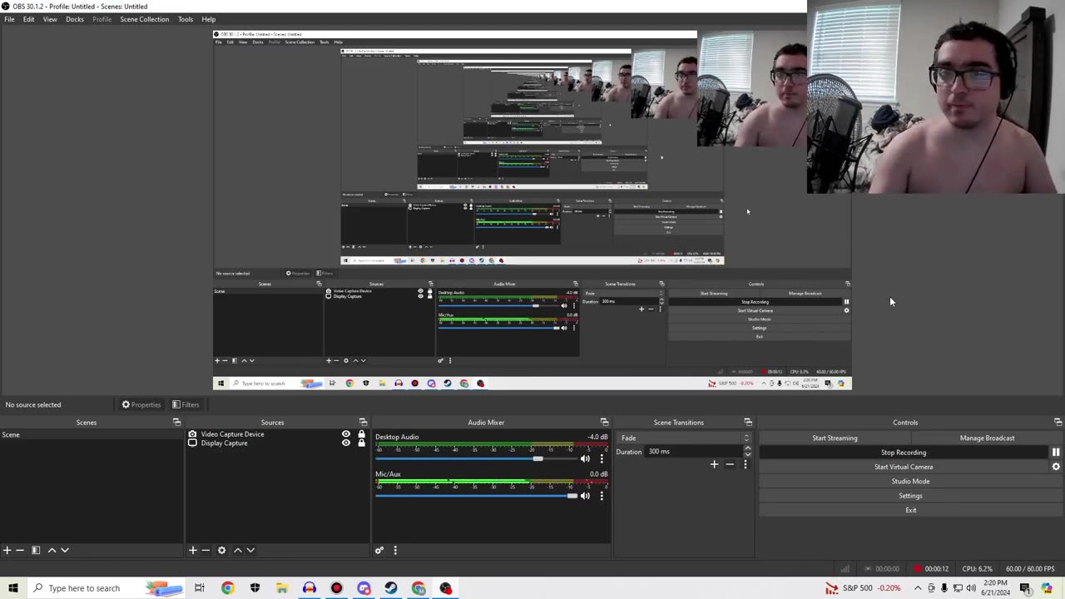Add a new scene with plus icon
The height and width of the screenshot is (599, 1065).
[7, 550]
